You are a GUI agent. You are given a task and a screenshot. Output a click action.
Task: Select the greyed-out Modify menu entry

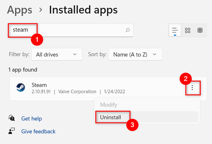[x=109, y=105]
